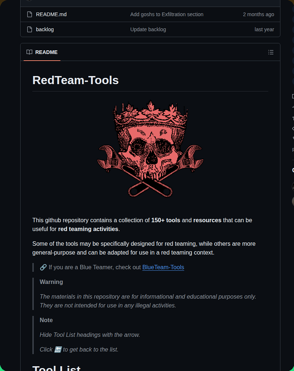Open the README.md file link
The width and height of the screenshot is (294, 371).
(x=51, y=14)
